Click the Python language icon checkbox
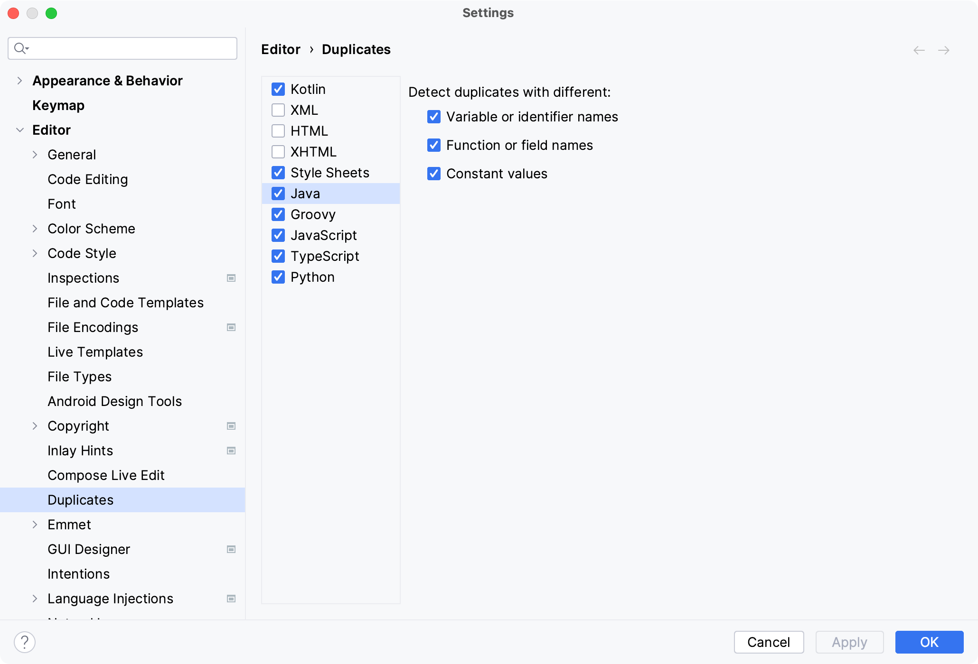Image resolution: width=978 pixels, height=664 pixels. click(278, 277)
